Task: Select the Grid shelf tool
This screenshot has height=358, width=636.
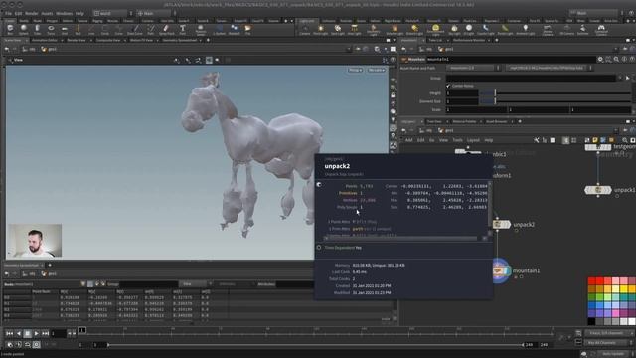Action: 64,29
